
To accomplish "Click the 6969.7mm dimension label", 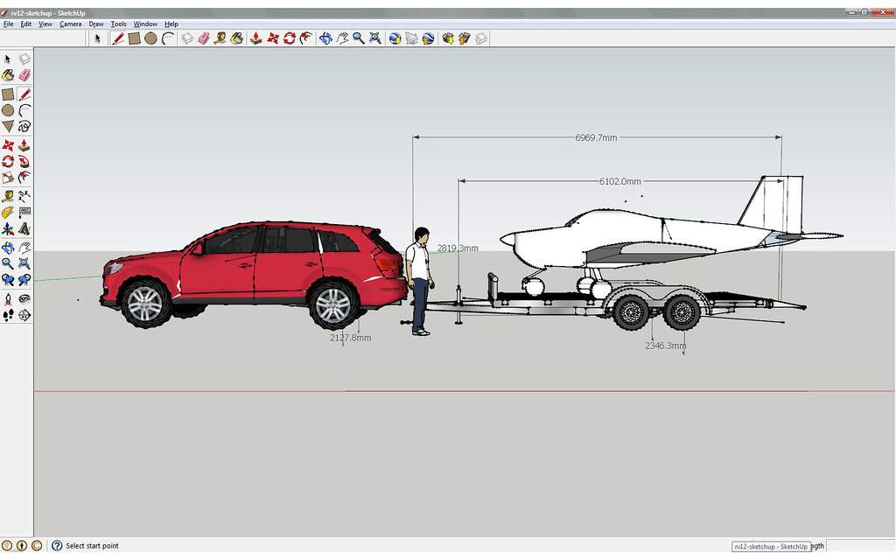I will click(x=596, y=137).
